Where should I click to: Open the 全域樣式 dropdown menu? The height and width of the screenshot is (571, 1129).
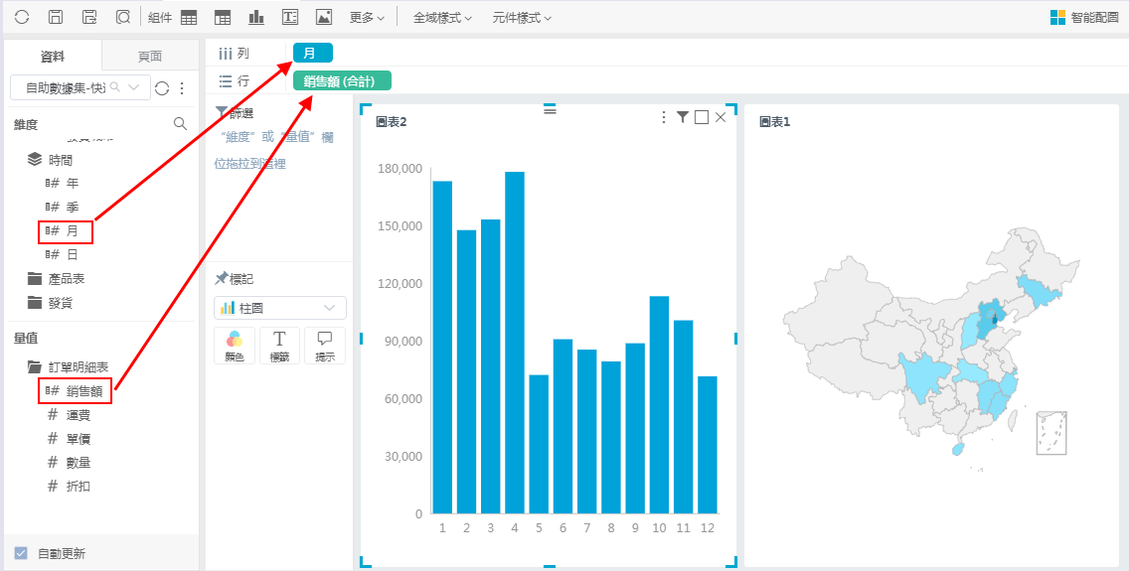[x=442, y=18]
